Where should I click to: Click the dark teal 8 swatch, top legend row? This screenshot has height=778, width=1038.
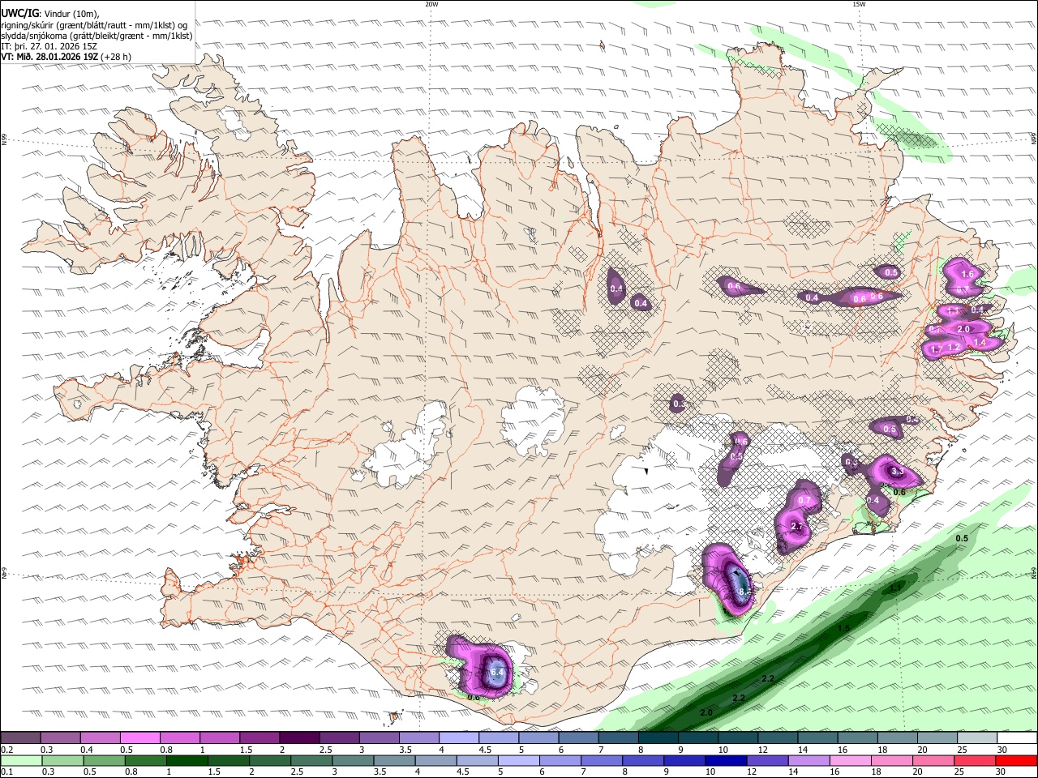click(658, 737)
